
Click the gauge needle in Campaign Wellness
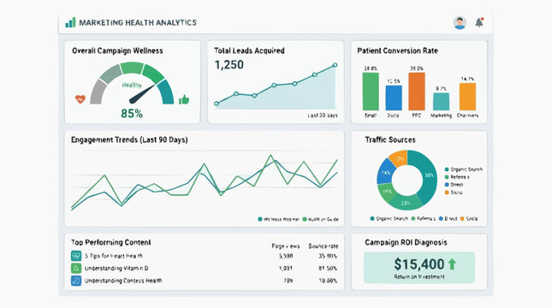(142, 94)
